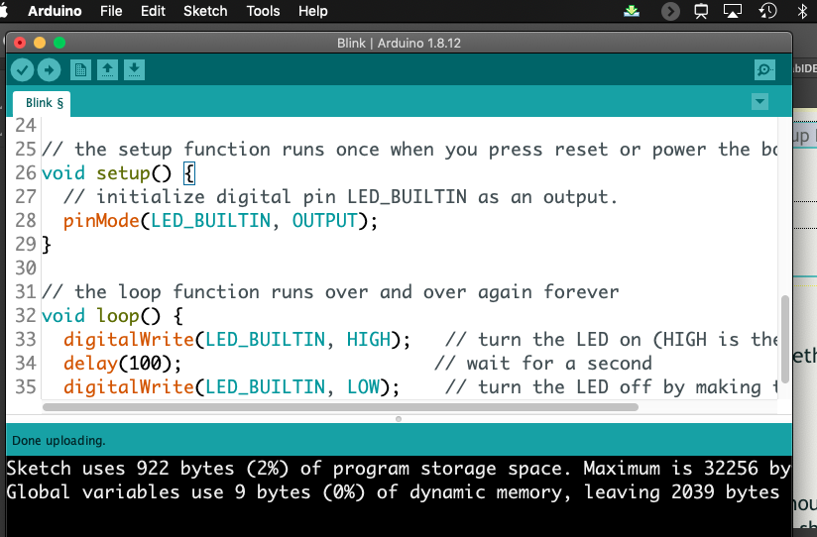Create a new sketch with New icon
817x537 pixels.
click(80, 70)
